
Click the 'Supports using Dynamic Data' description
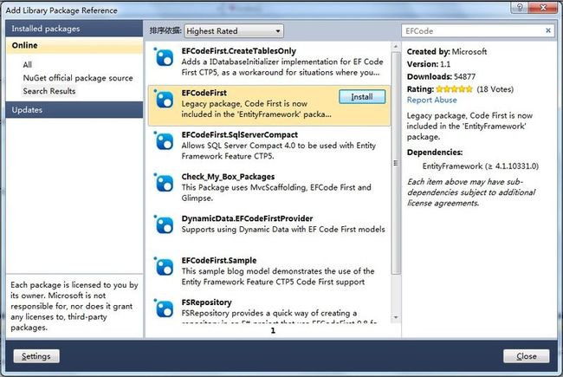pos(283,230)
